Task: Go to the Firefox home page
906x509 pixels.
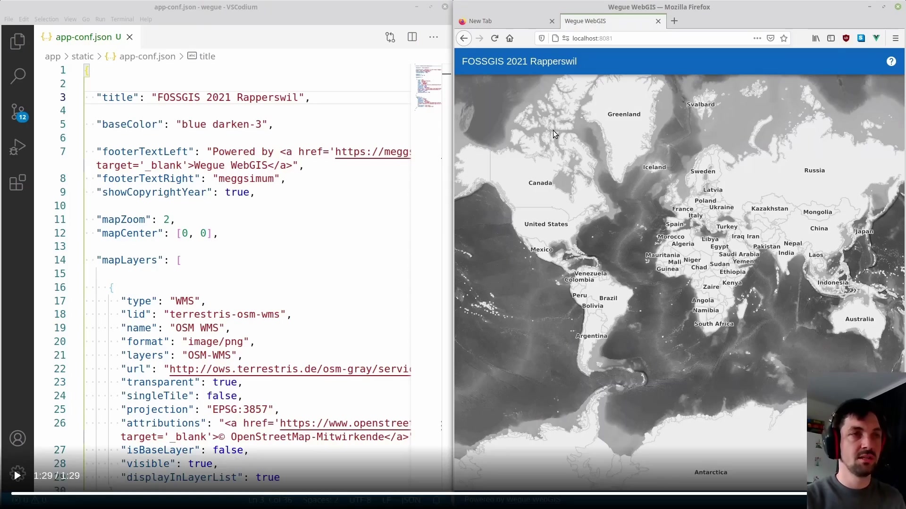Action: (510, 38)
